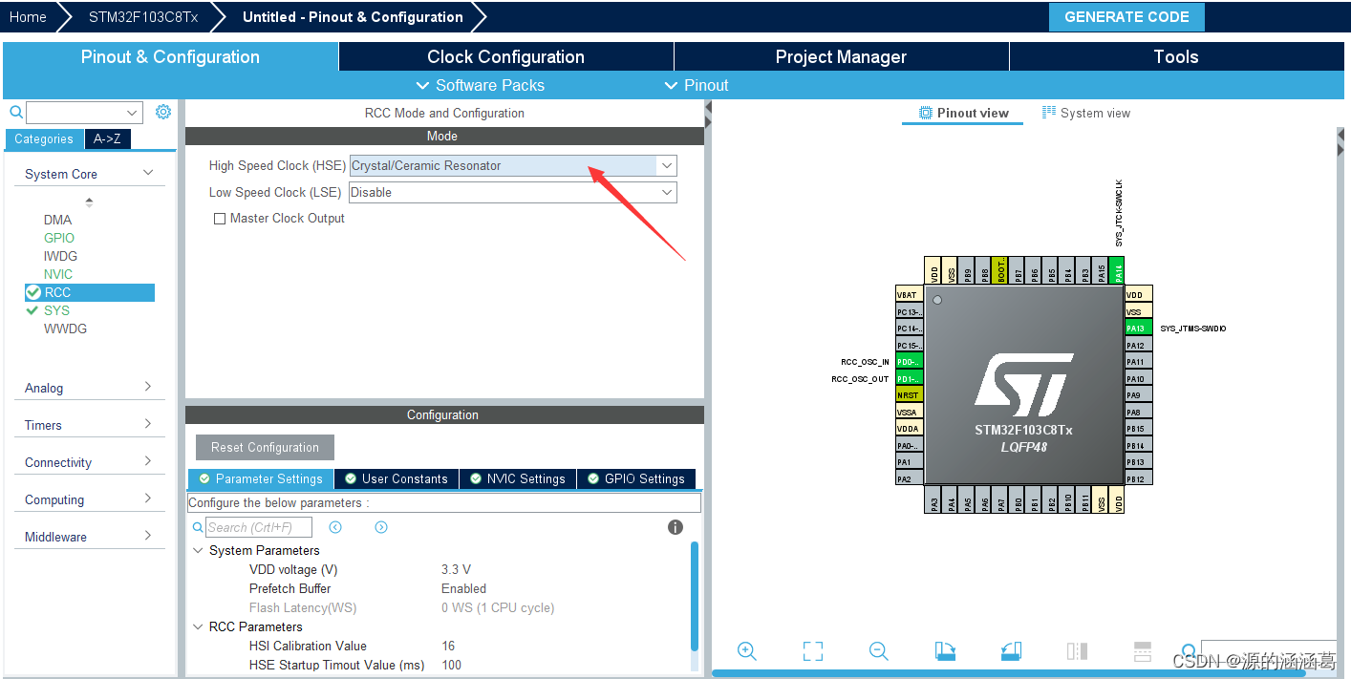Collapse the RCC Parameters group
Image resolution: width=1351 pixels, height=679 pixels.
tap(198, 626)
